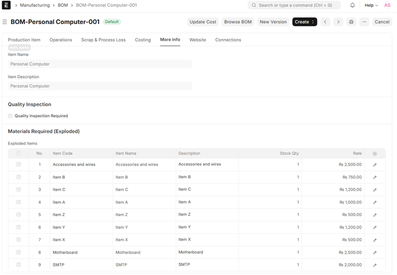Open the AS user avatar menu

click(387, 5)
